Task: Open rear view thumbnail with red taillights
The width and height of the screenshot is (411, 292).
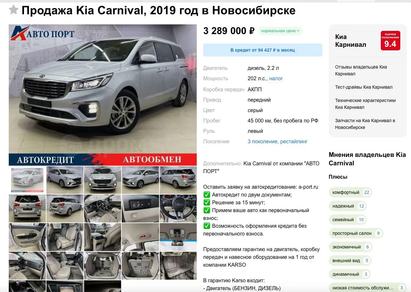Action: (x=27, y=209)
